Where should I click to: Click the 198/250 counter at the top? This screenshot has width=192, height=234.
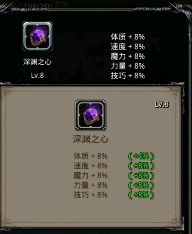click(38, 6)
